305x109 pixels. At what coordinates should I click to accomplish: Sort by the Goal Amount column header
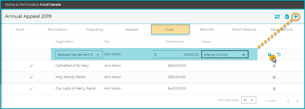[175, 42]
